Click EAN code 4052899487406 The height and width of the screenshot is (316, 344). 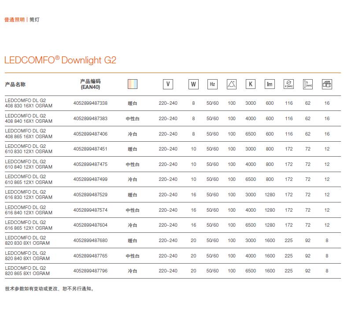[90, 134]
